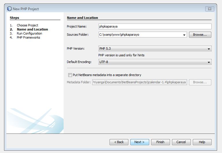The height and width of the screenshot is (153, 222).
Task: Click the Project Name label
Action: (x=77, y=26)
